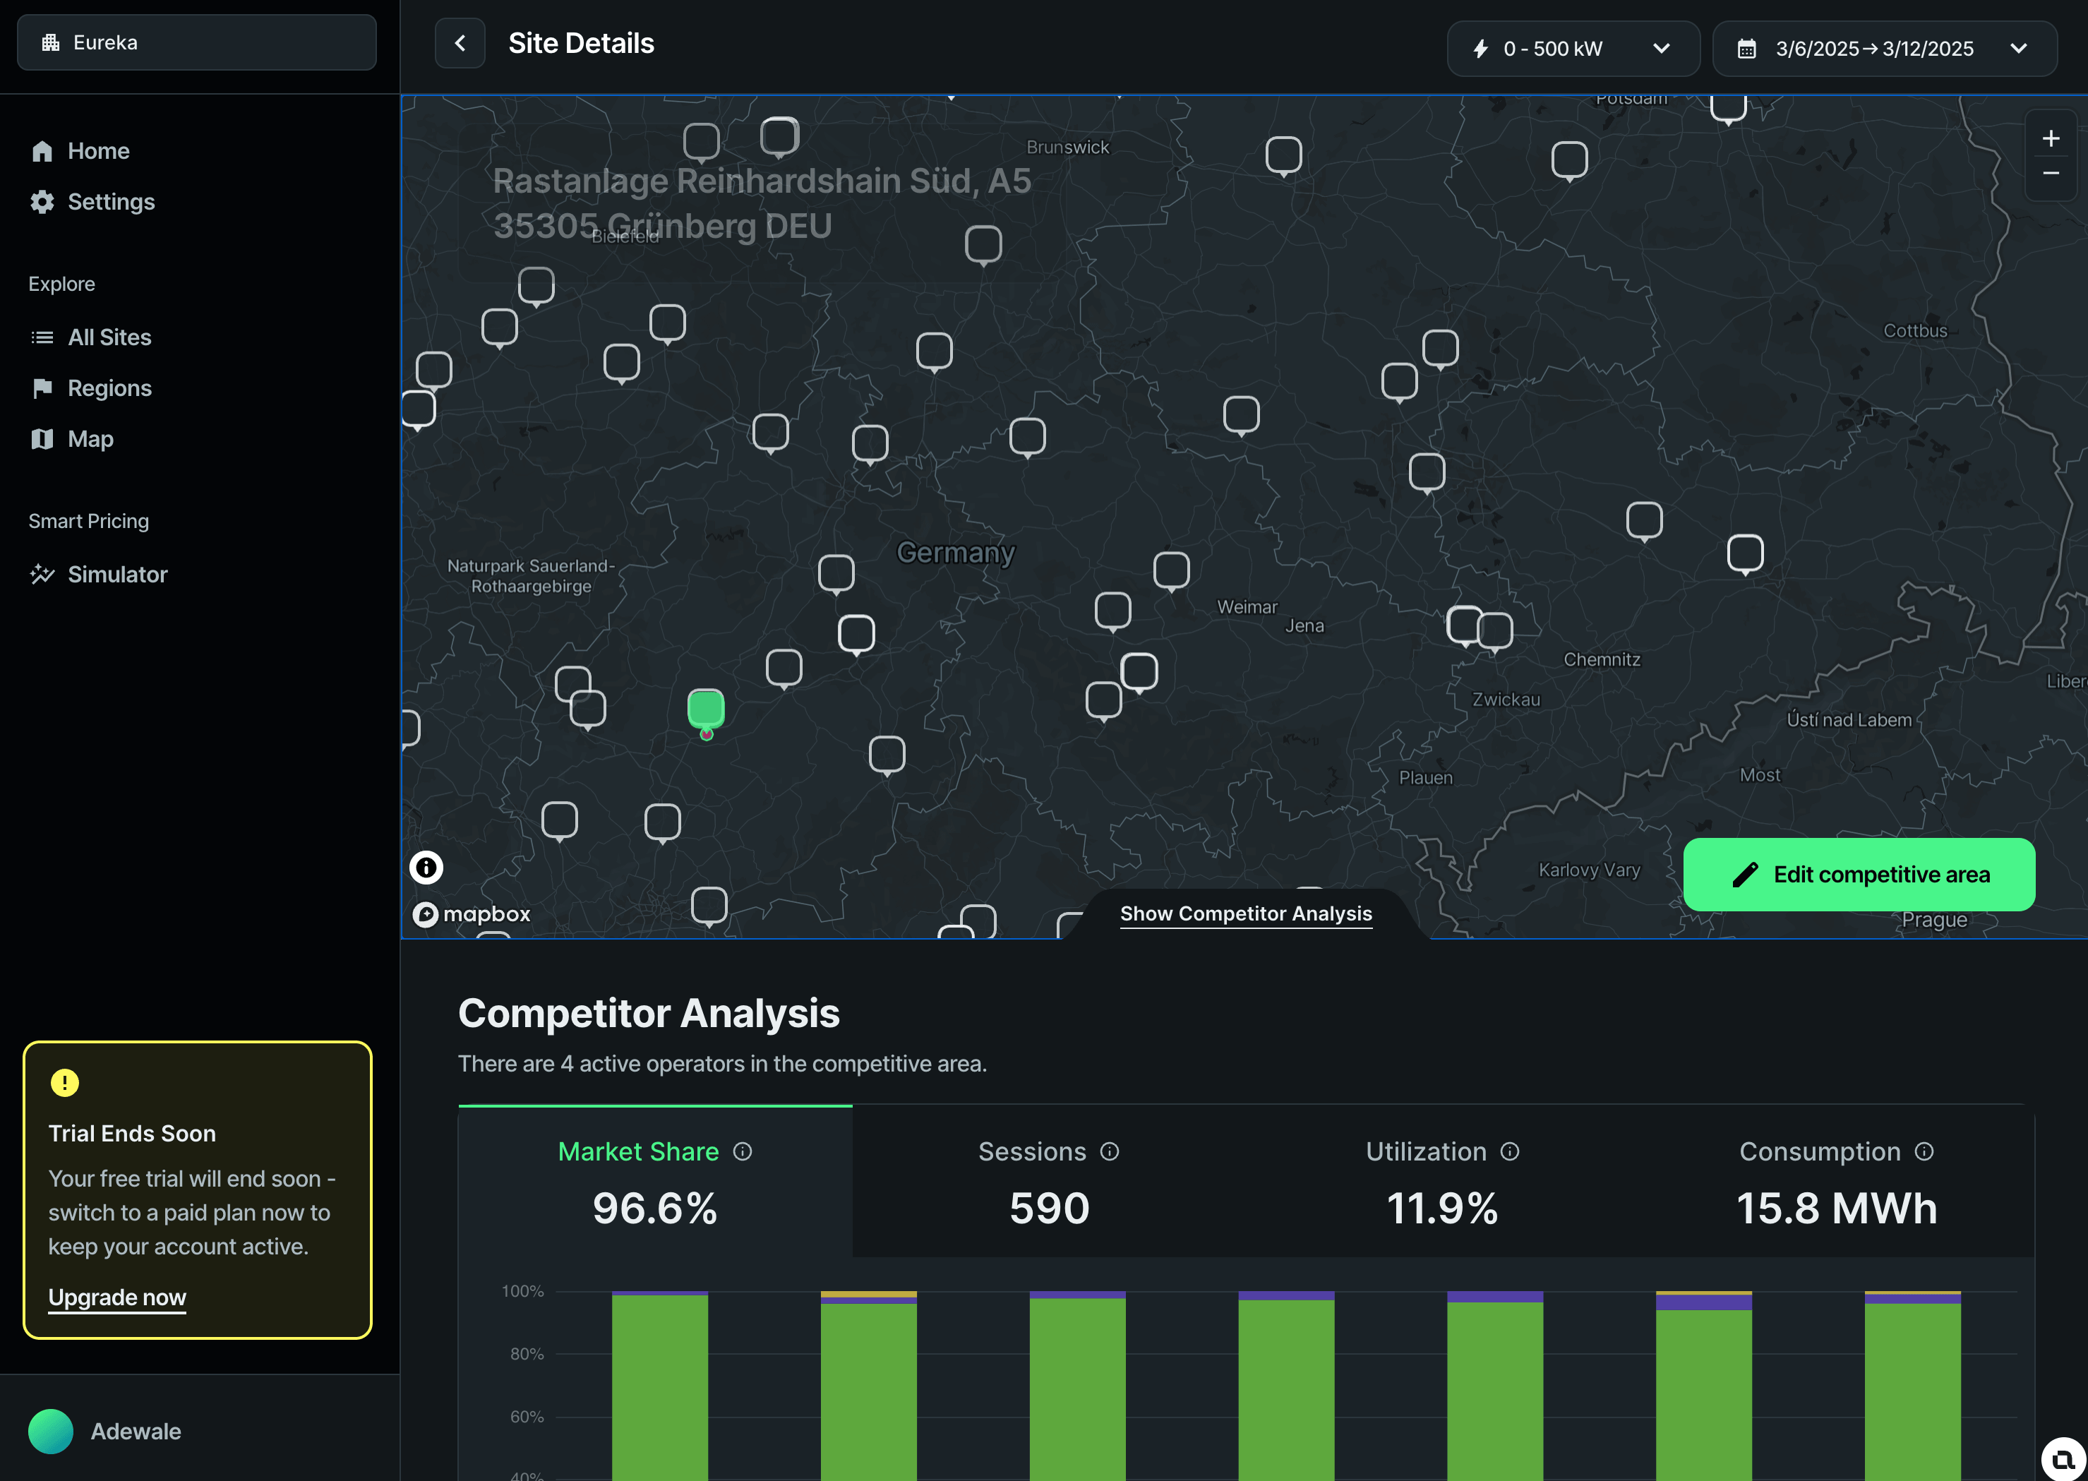Viewport: 2088px width, 1481px height.
Task: Select the Home icon in the sidebar
Action: click(x=42, y=150)
